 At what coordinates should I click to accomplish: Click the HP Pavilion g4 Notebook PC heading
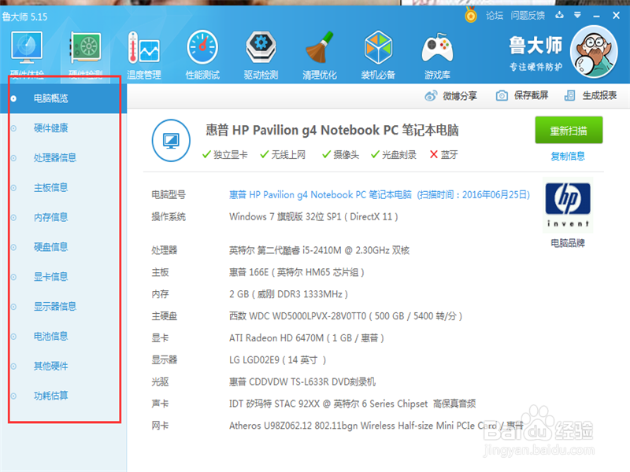332,130
